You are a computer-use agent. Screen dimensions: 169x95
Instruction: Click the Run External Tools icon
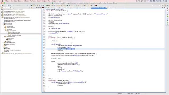tap(49, 5)
